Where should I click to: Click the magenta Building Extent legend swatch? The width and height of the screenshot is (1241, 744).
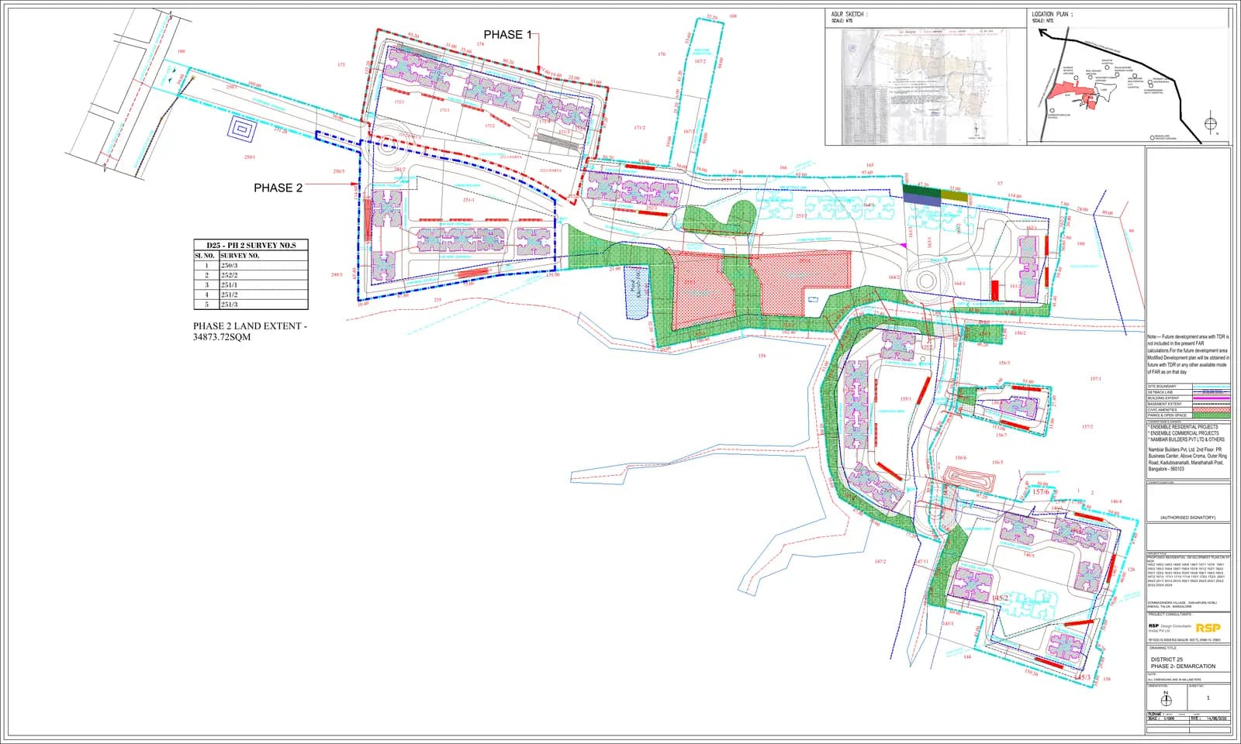(x=1210, y=398)
